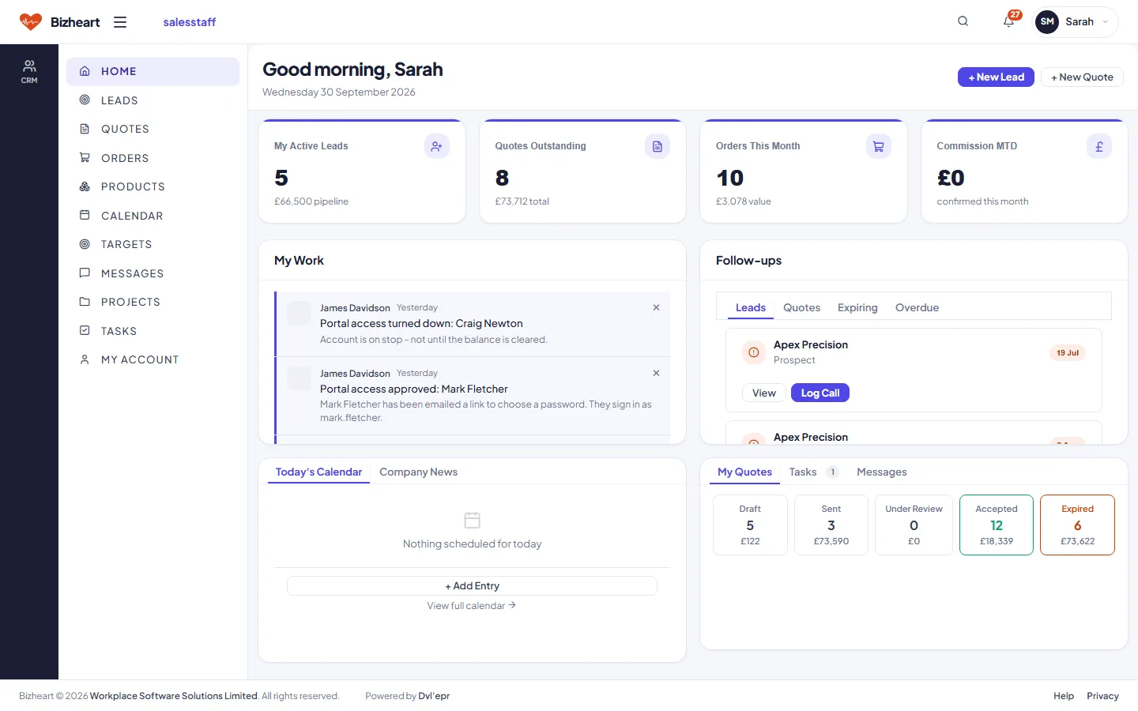The image size is (1138, 711).
Task: Click the Orders This Month cart icon
Action: pyautogui.click(x=879, y=146)
